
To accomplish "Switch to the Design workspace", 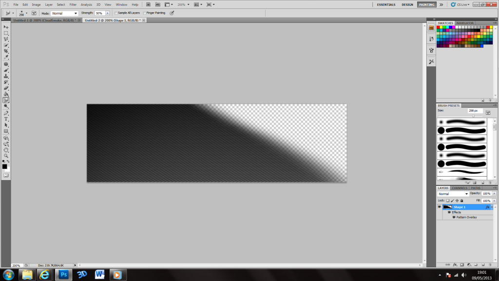I will 407,4.
